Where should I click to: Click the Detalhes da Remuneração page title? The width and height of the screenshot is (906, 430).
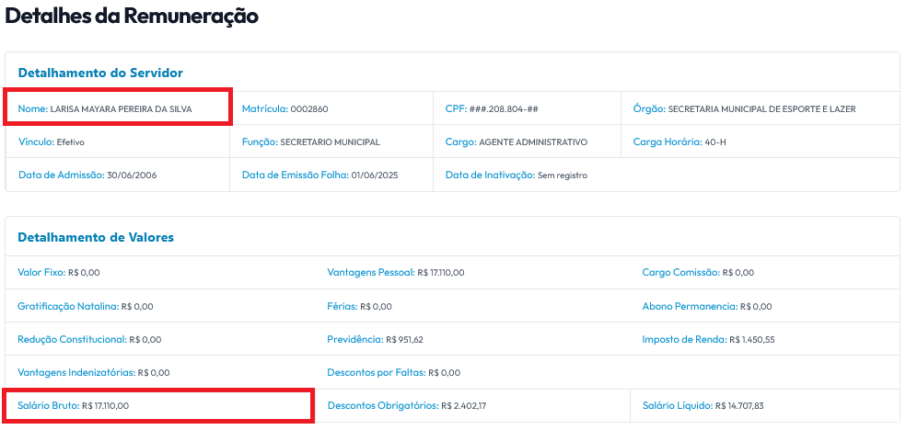(x=132, y=17)
